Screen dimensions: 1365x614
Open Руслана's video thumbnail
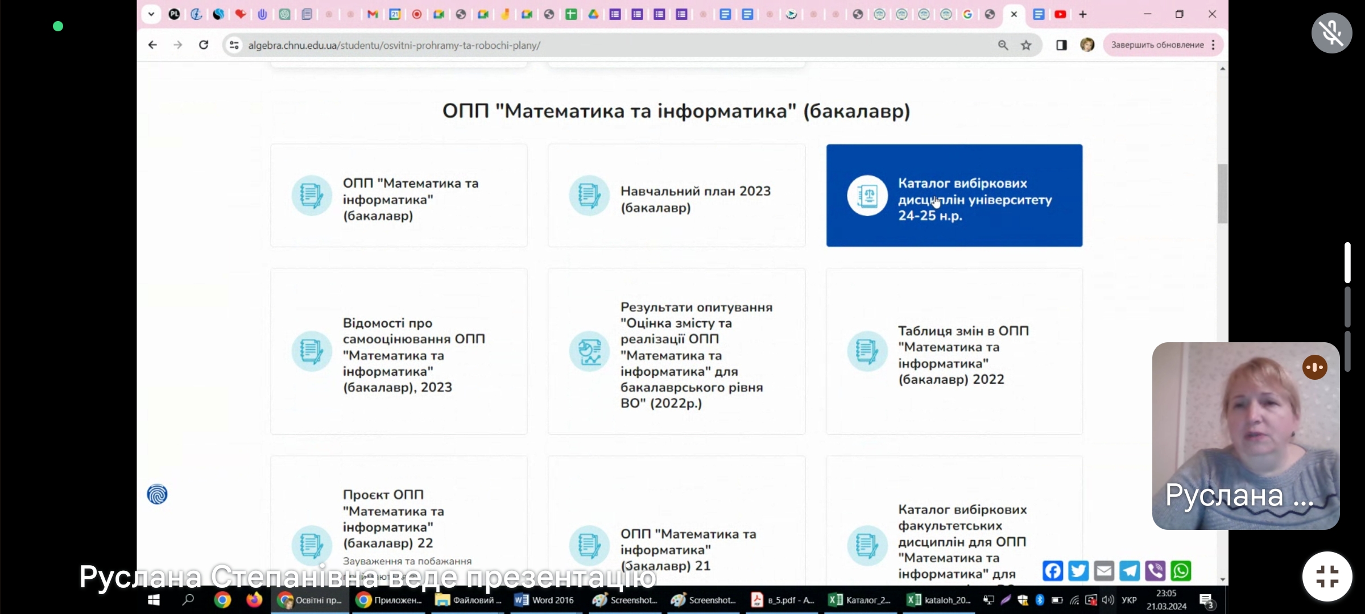1246,436
